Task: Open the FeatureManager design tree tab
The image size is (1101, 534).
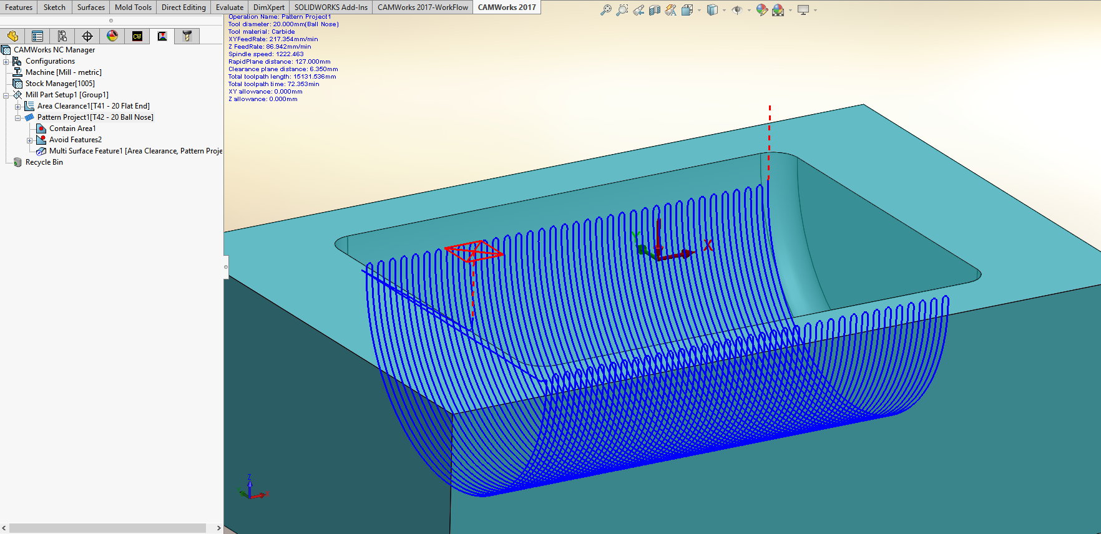Action: click(12, 36)
